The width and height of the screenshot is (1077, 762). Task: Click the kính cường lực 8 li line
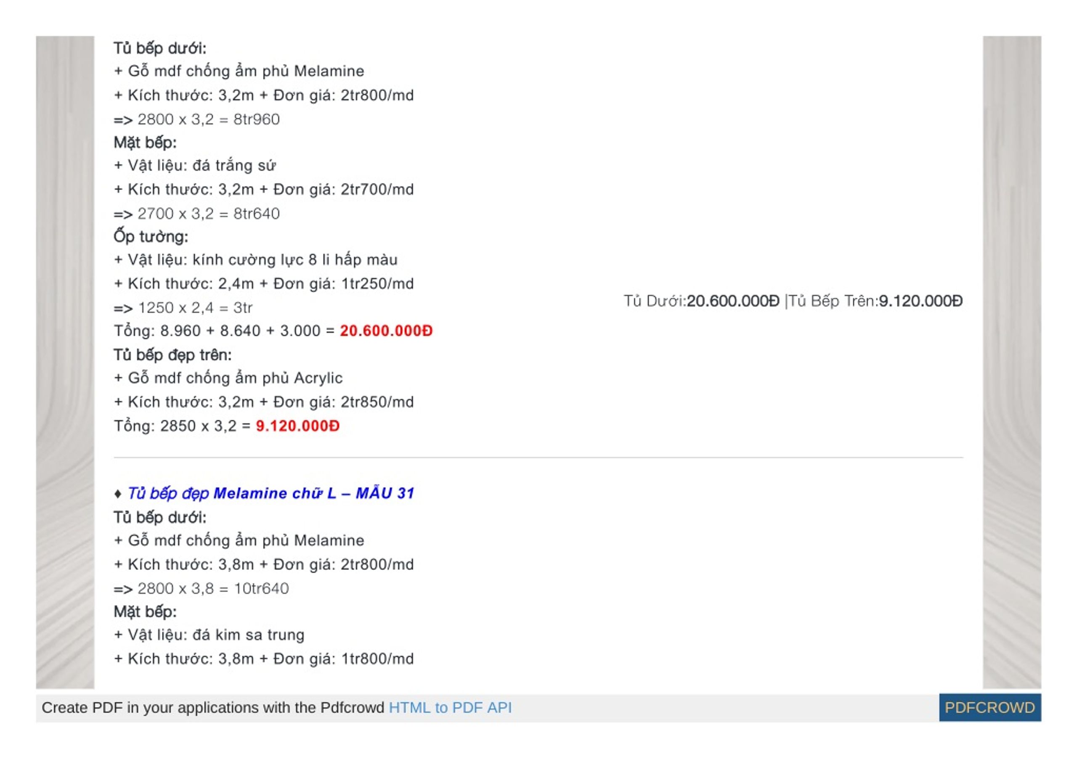tap(256, 260)
